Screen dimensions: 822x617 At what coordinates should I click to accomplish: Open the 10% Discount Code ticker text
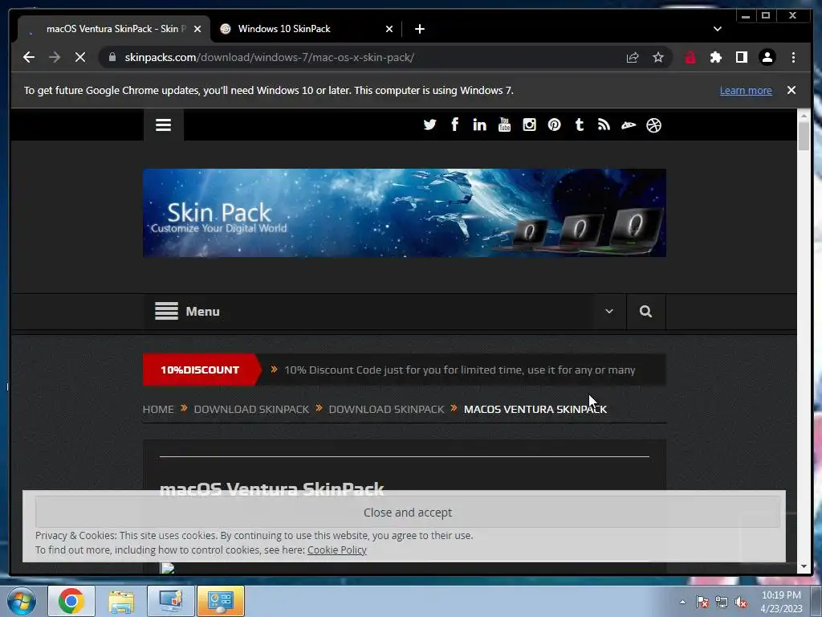click(x=460, y=370)
